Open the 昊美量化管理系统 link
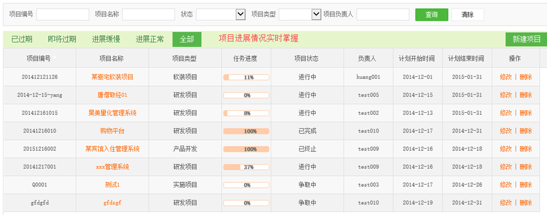 112,113
